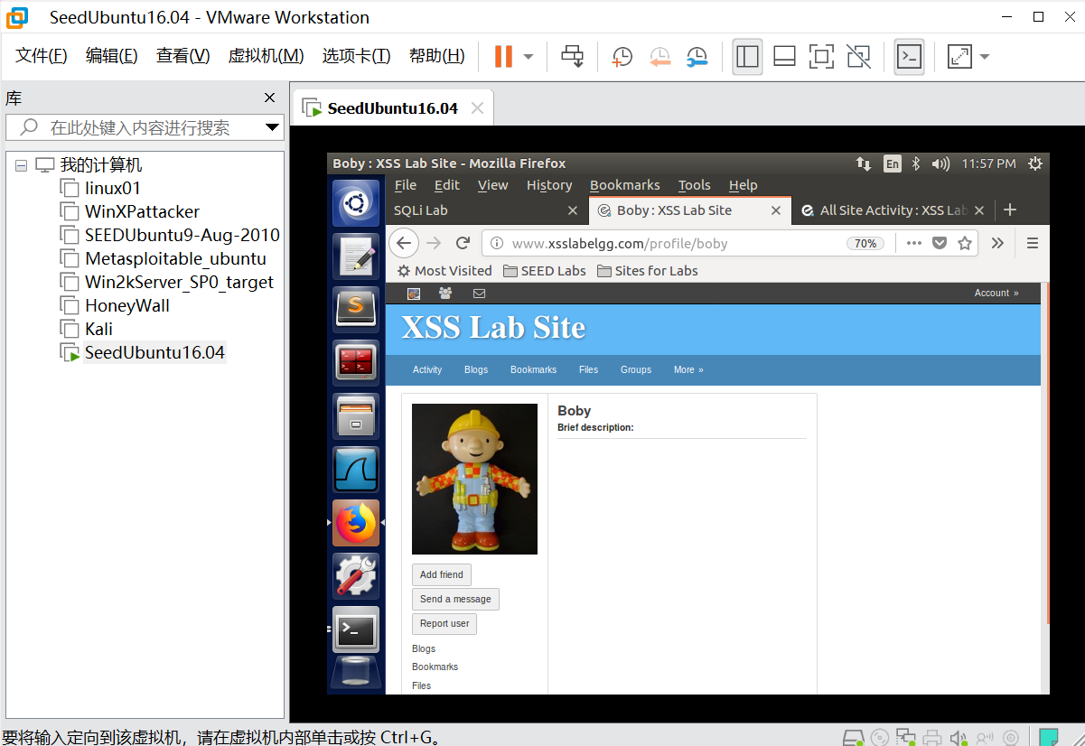Open a new Firefox tab
1085x746 pixels.
click(1010, 210)
